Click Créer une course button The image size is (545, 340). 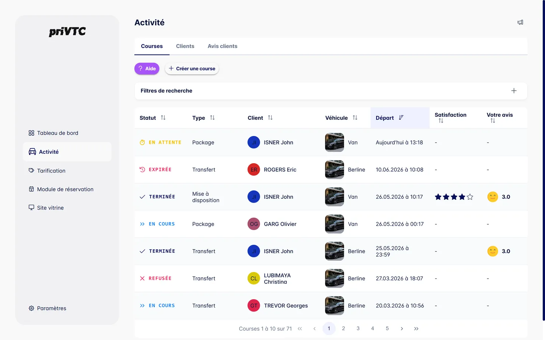192,68
